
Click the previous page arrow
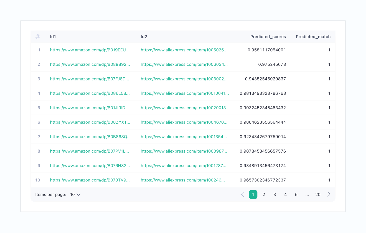point(242,194)
